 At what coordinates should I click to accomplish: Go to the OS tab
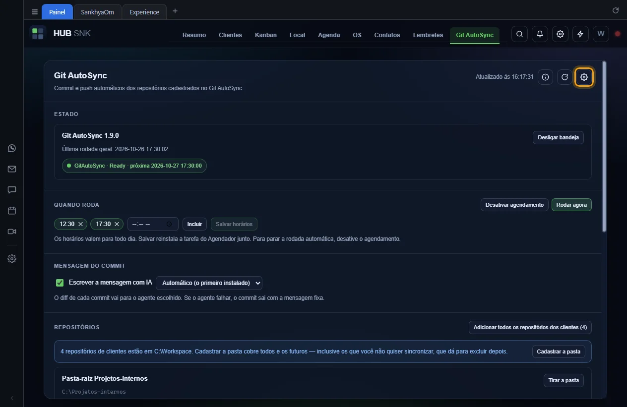tap(357, 35)
